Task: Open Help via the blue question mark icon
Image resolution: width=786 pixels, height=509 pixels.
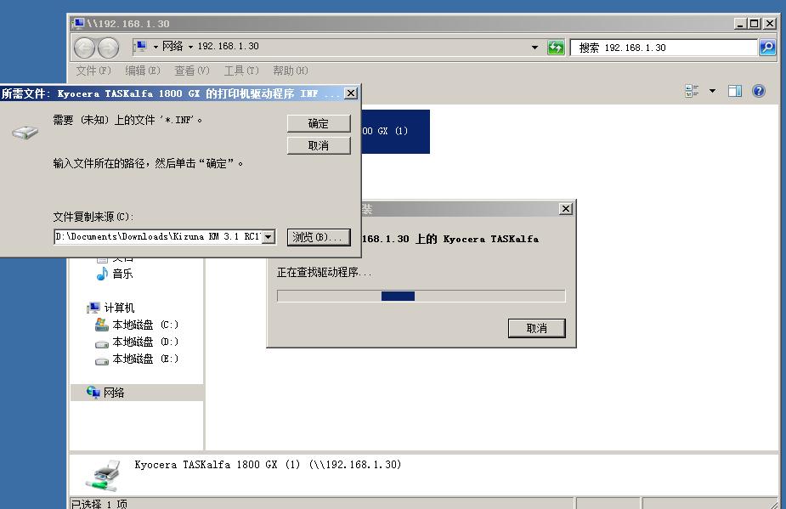Action: [x=758, y=90]
